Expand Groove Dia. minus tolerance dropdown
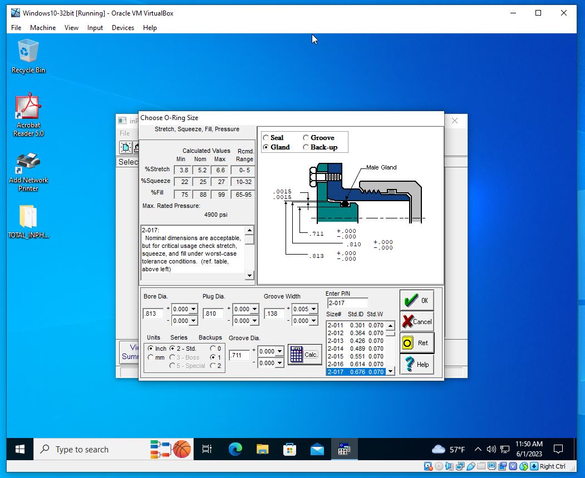This screenshot has width=585, height=478. pyautogui.click(x=279, y=363)
